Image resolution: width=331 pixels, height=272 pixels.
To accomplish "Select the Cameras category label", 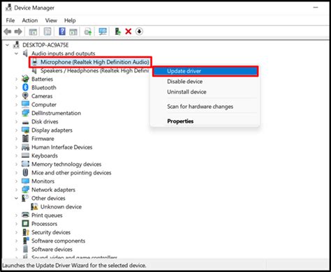I will (42, 96).
